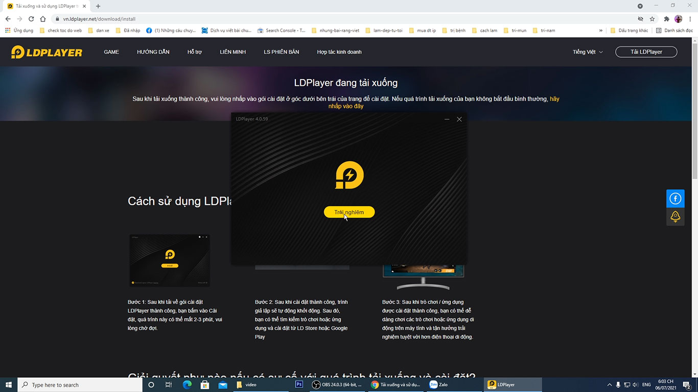Click the rocket icon on right sidebar
This screenshot has width=698, height=392.
click(x=675, y=216)
